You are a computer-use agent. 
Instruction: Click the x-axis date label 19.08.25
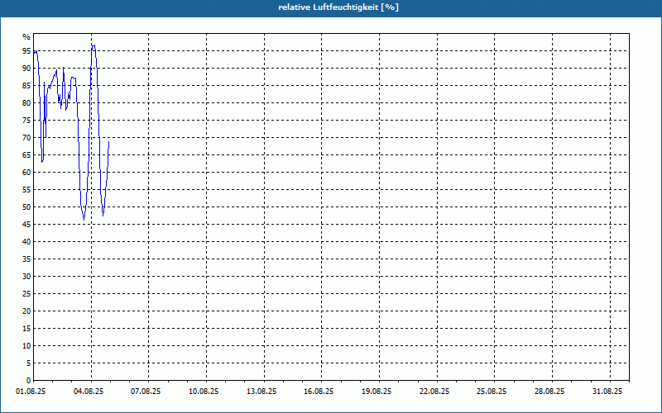pos(377,392)
